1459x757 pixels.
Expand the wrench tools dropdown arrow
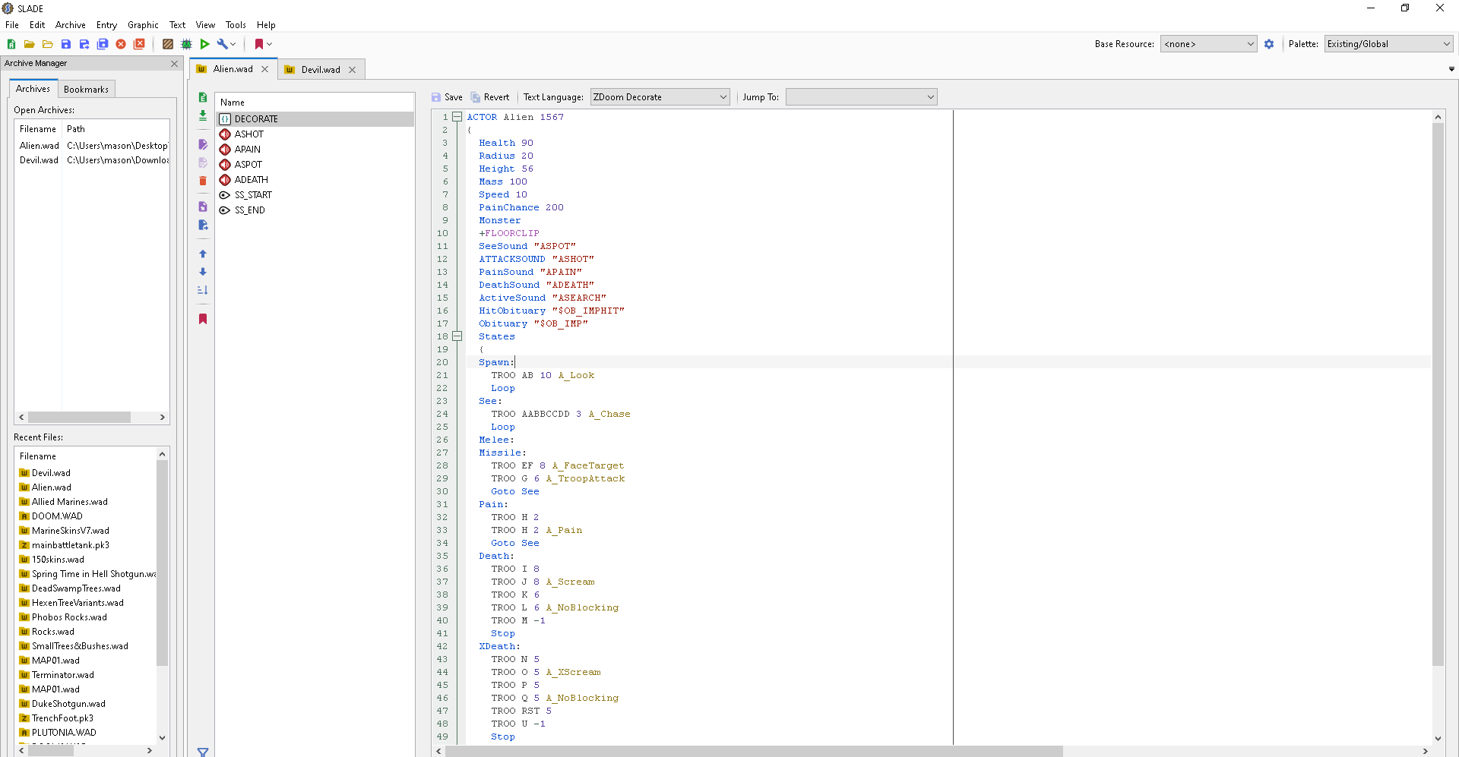(233, 44)
